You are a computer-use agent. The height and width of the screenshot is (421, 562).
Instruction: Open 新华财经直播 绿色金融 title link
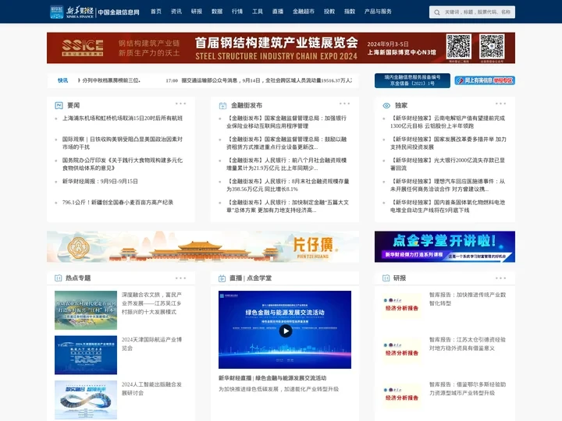(272, 378)
